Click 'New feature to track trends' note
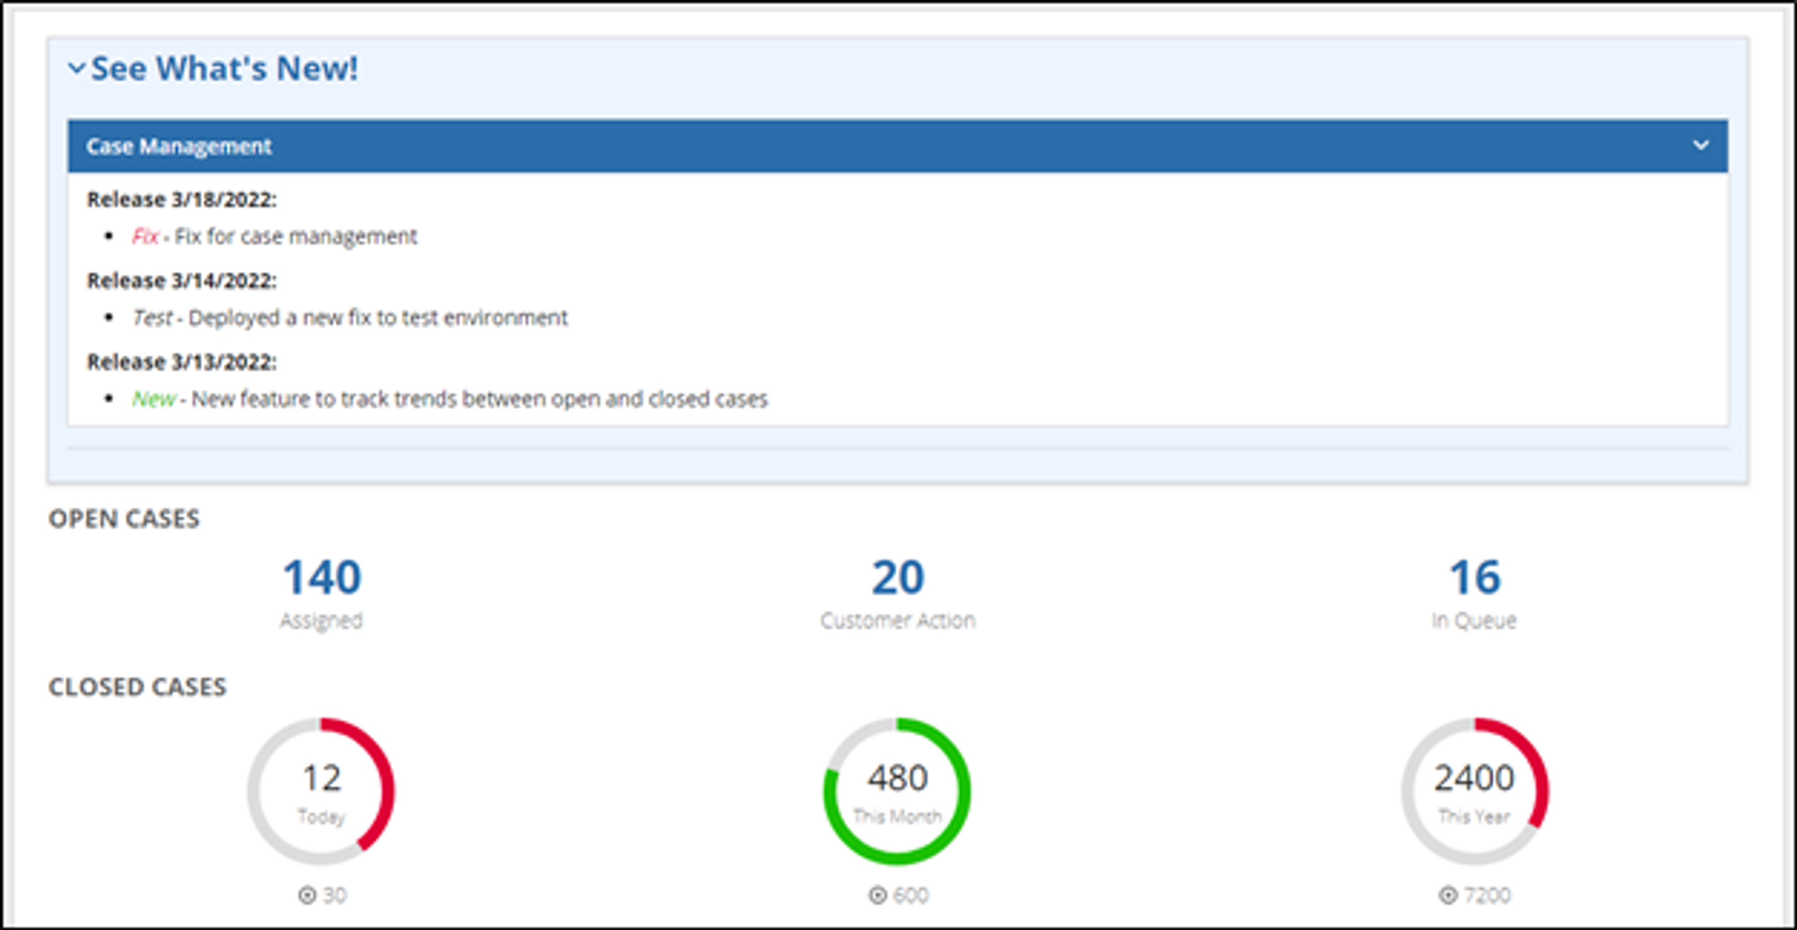 pyautogui.click(x=480, y=399)
